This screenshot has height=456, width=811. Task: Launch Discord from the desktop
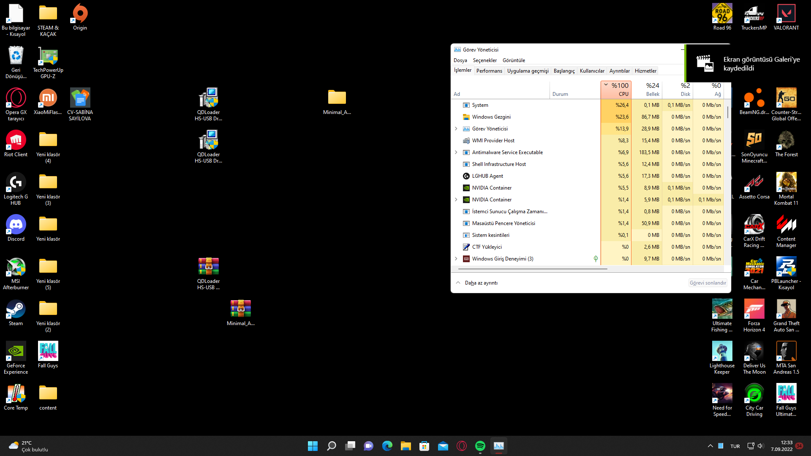(x=16, y=228)
